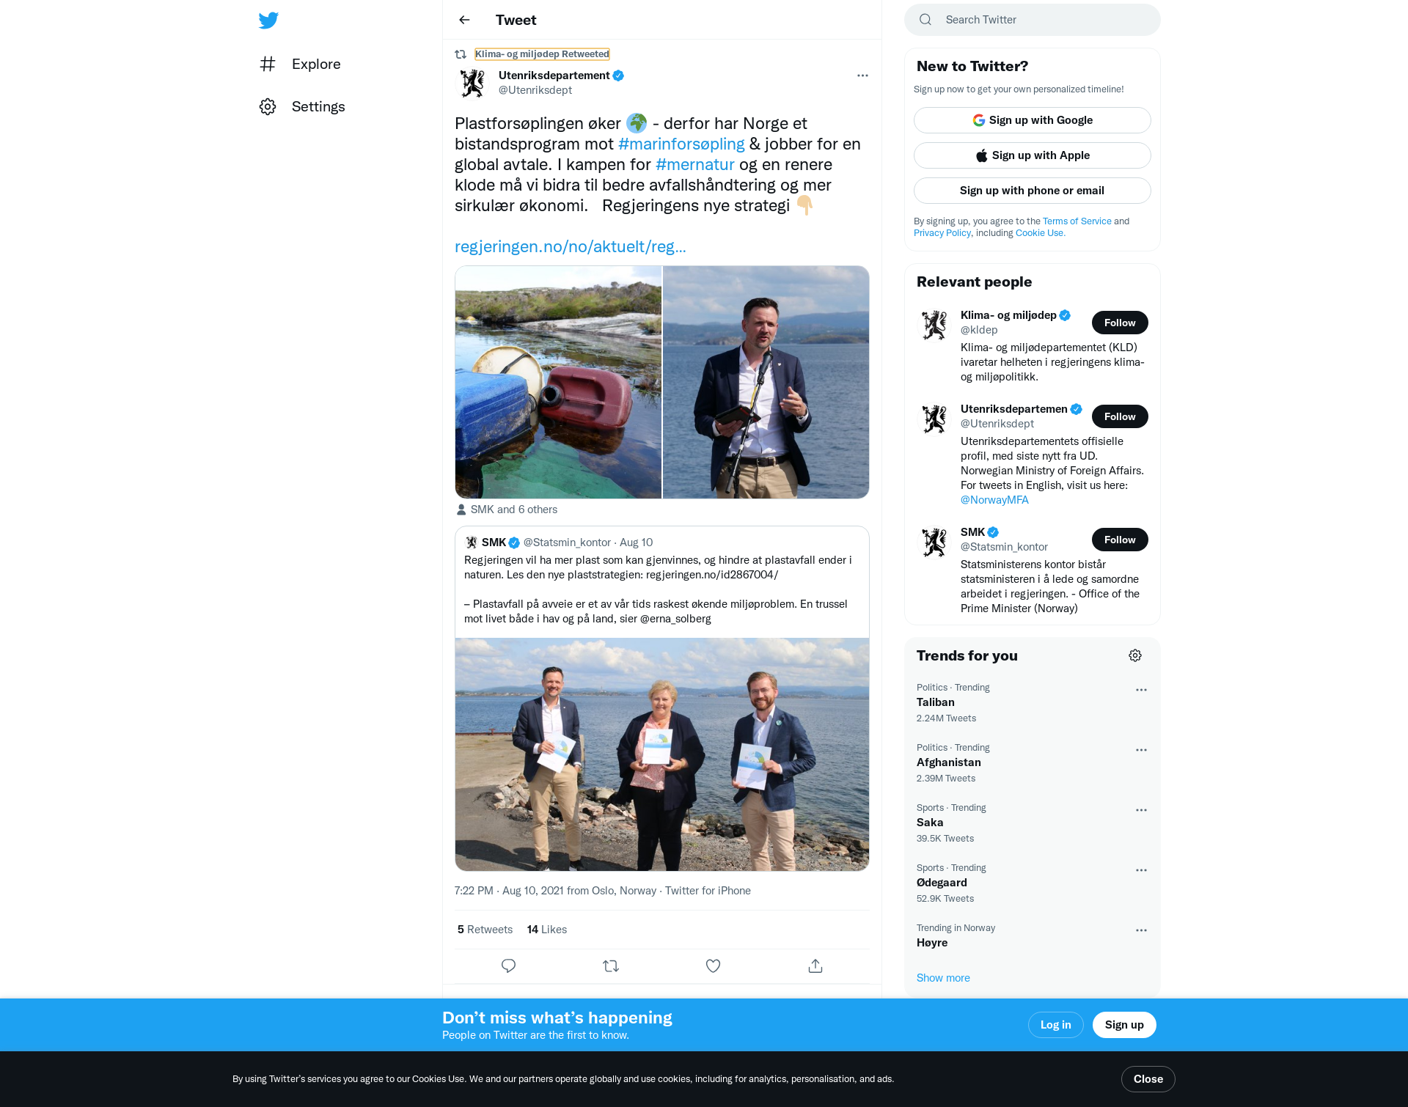Click SMK small avatar in quoted tweet
Image resolution: width=1408 pixels, height=1107 pixels.
472,543
